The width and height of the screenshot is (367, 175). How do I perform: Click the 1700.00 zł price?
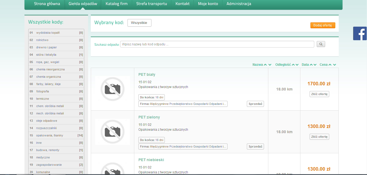tap(319, 84)
